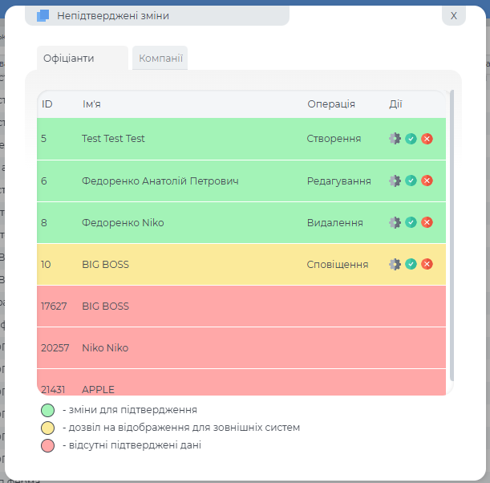Click gear icon in BIG BOSS Сповіщення row
Screen dimensions: 490x483
click(x=395, y=264)
